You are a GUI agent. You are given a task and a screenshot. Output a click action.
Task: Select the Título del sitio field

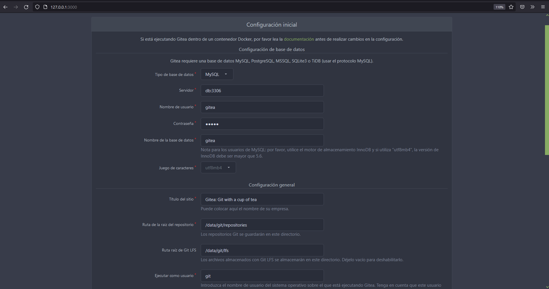(x=262, y=199)
